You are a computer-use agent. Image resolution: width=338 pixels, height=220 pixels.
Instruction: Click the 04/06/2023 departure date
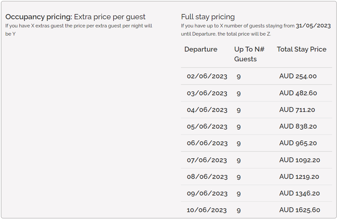coord(207,110)
